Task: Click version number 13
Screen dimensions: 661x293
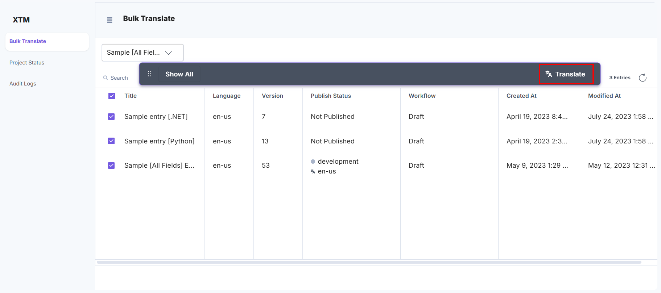Action: tap(265, 141)
